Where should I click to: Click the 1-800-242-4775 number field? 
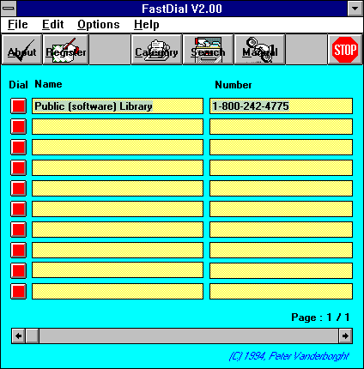(x=281, y=106)
